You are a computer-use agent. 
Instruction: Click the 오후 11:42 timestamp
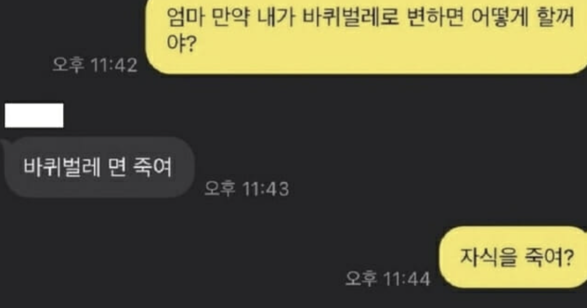[x=95, y=65]
